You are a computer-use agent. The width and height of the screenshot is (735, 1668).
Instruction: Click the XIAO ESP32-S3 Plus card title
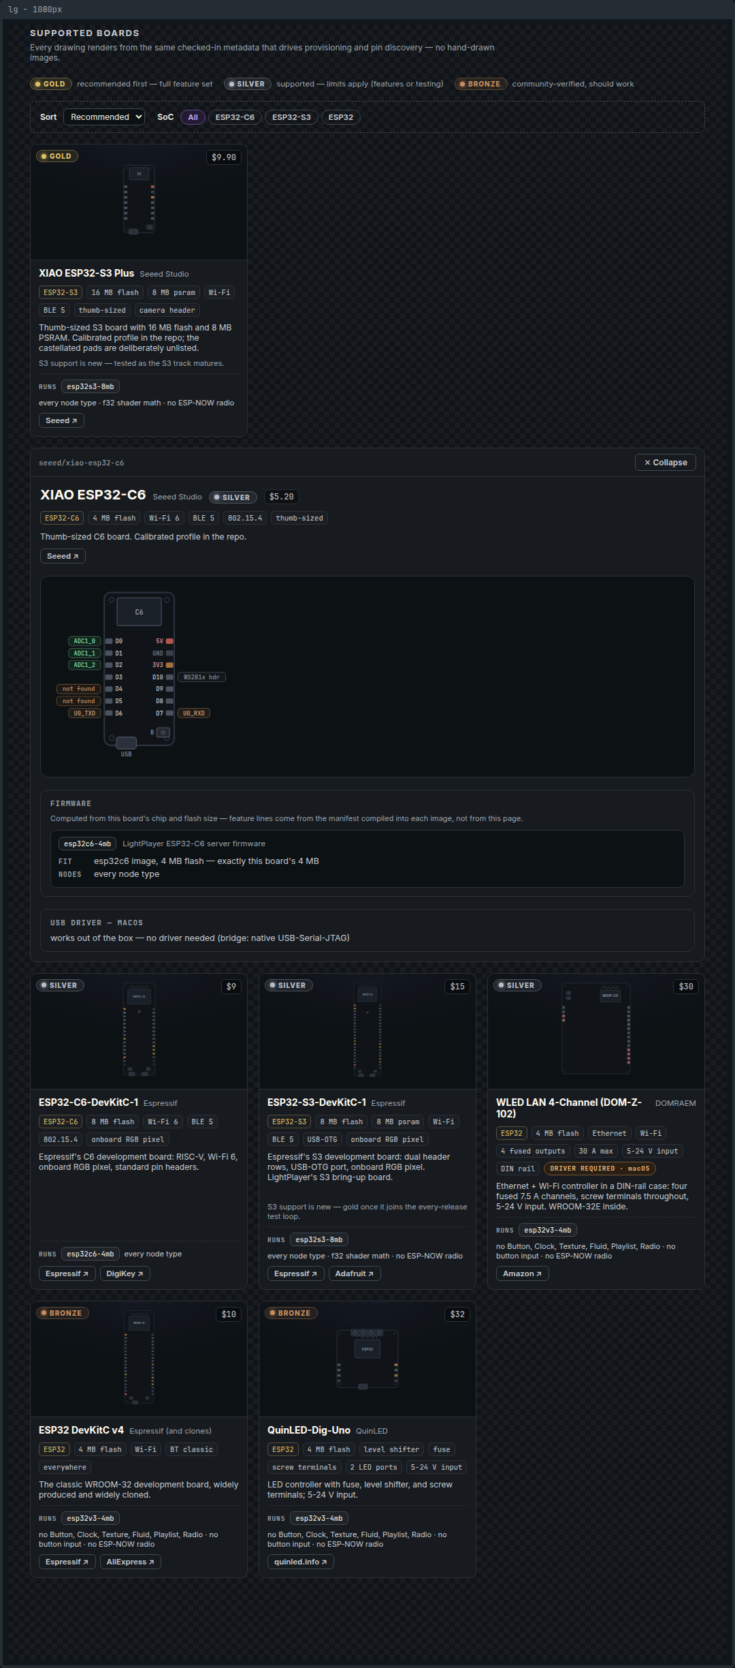[x=86, y=273]
